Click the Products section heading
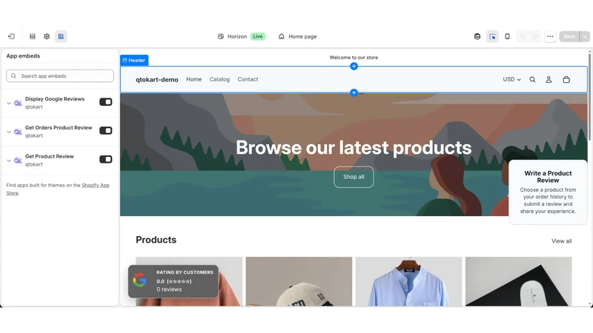The image size is (593, 333). 156,240
